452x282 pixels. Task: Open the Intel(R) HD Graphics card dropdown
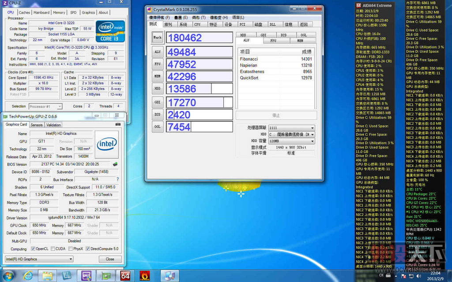pyautogui.click(x=39, y=259)
